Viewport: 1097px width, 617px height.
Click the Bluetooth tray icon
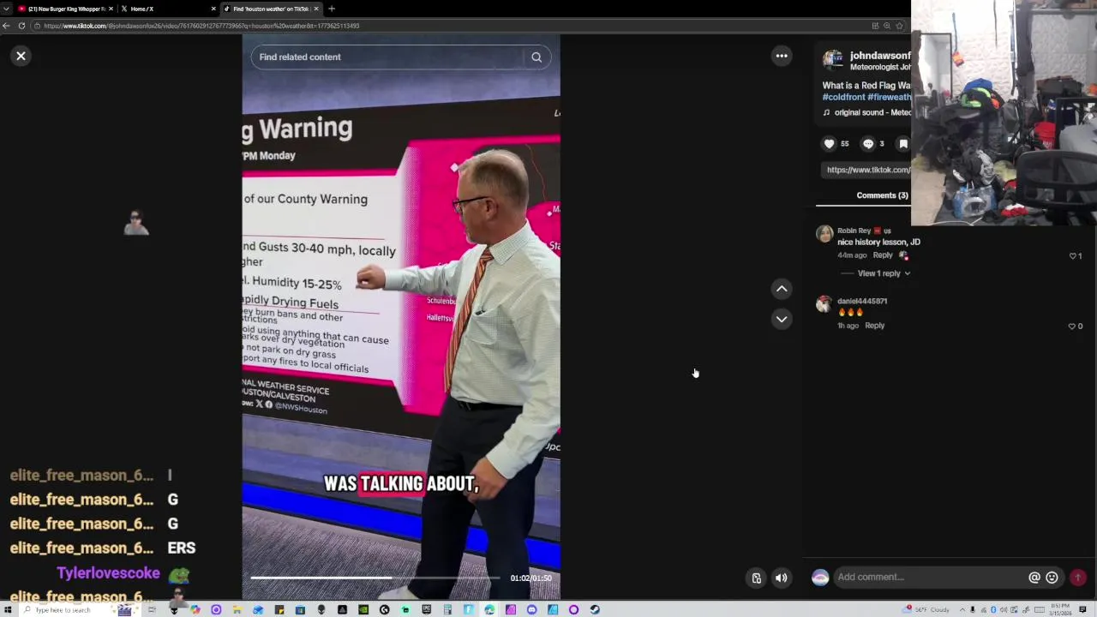point(992,610)
